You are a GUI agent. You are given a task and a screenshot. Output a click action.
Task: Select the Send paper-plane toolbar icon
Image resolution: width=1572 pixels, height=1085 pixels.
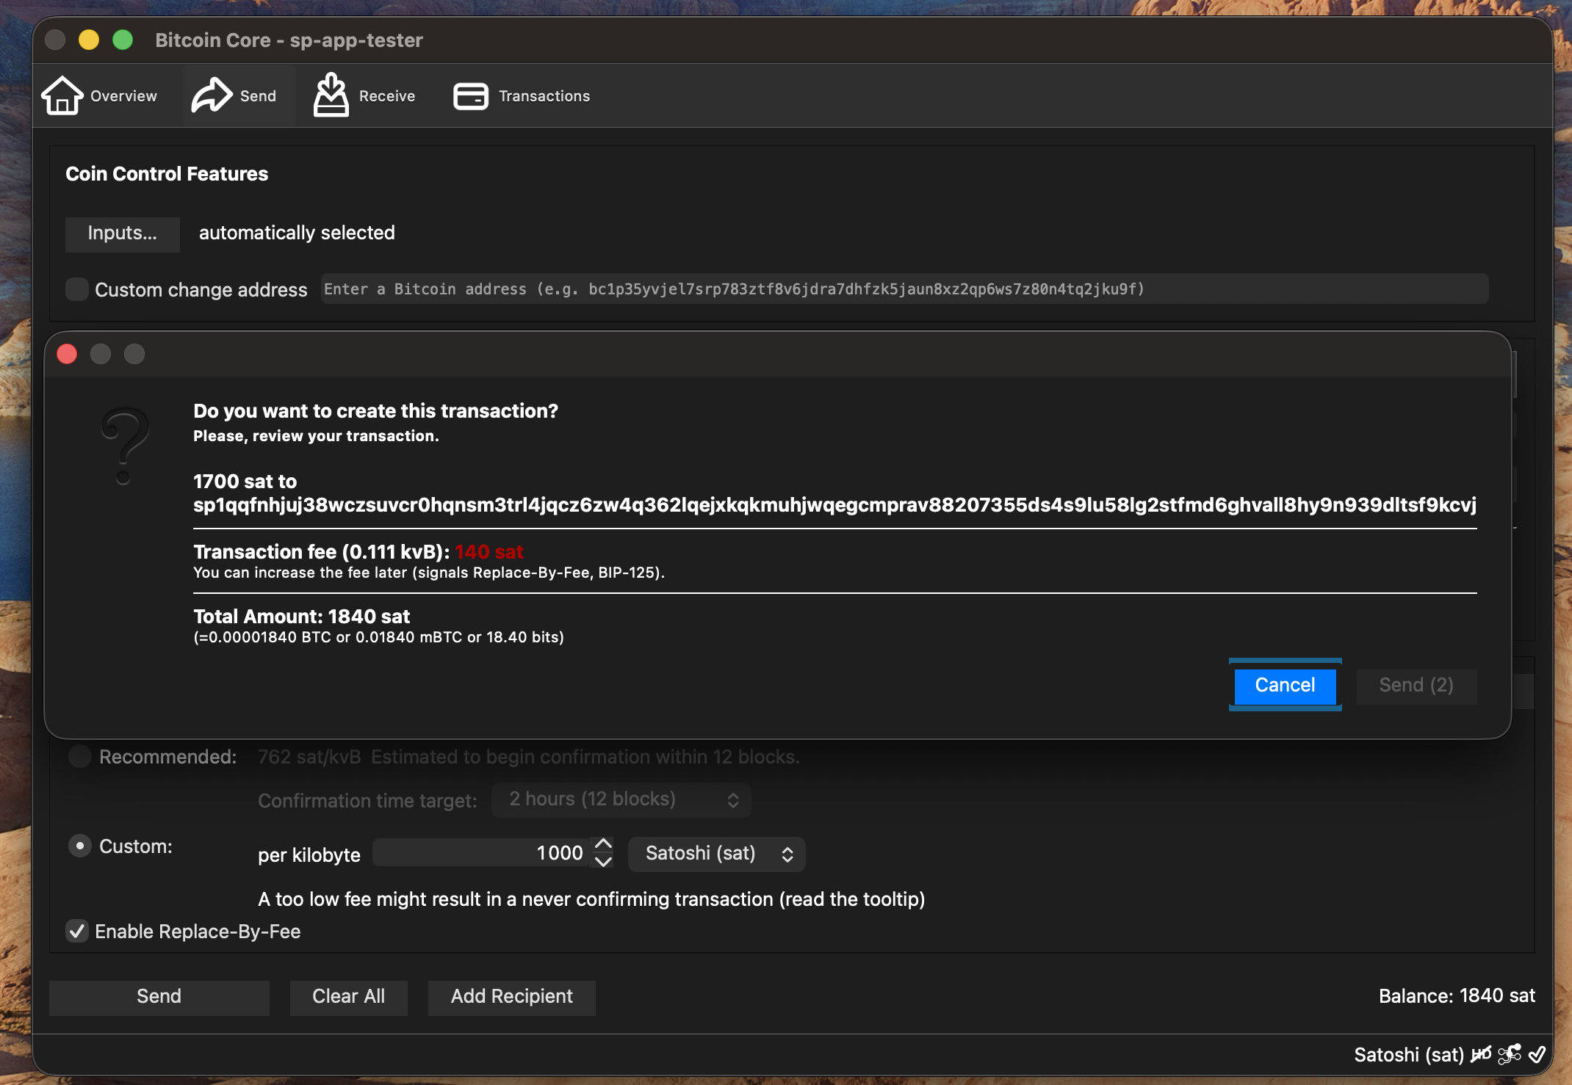tap(212, 93)
